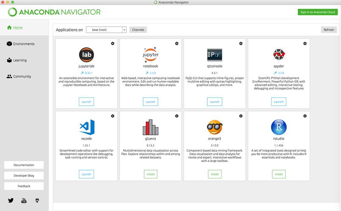The width and height of the screenshot is (341, 211).
Task: Launch qtconsole
Action: tap(215, 102)
